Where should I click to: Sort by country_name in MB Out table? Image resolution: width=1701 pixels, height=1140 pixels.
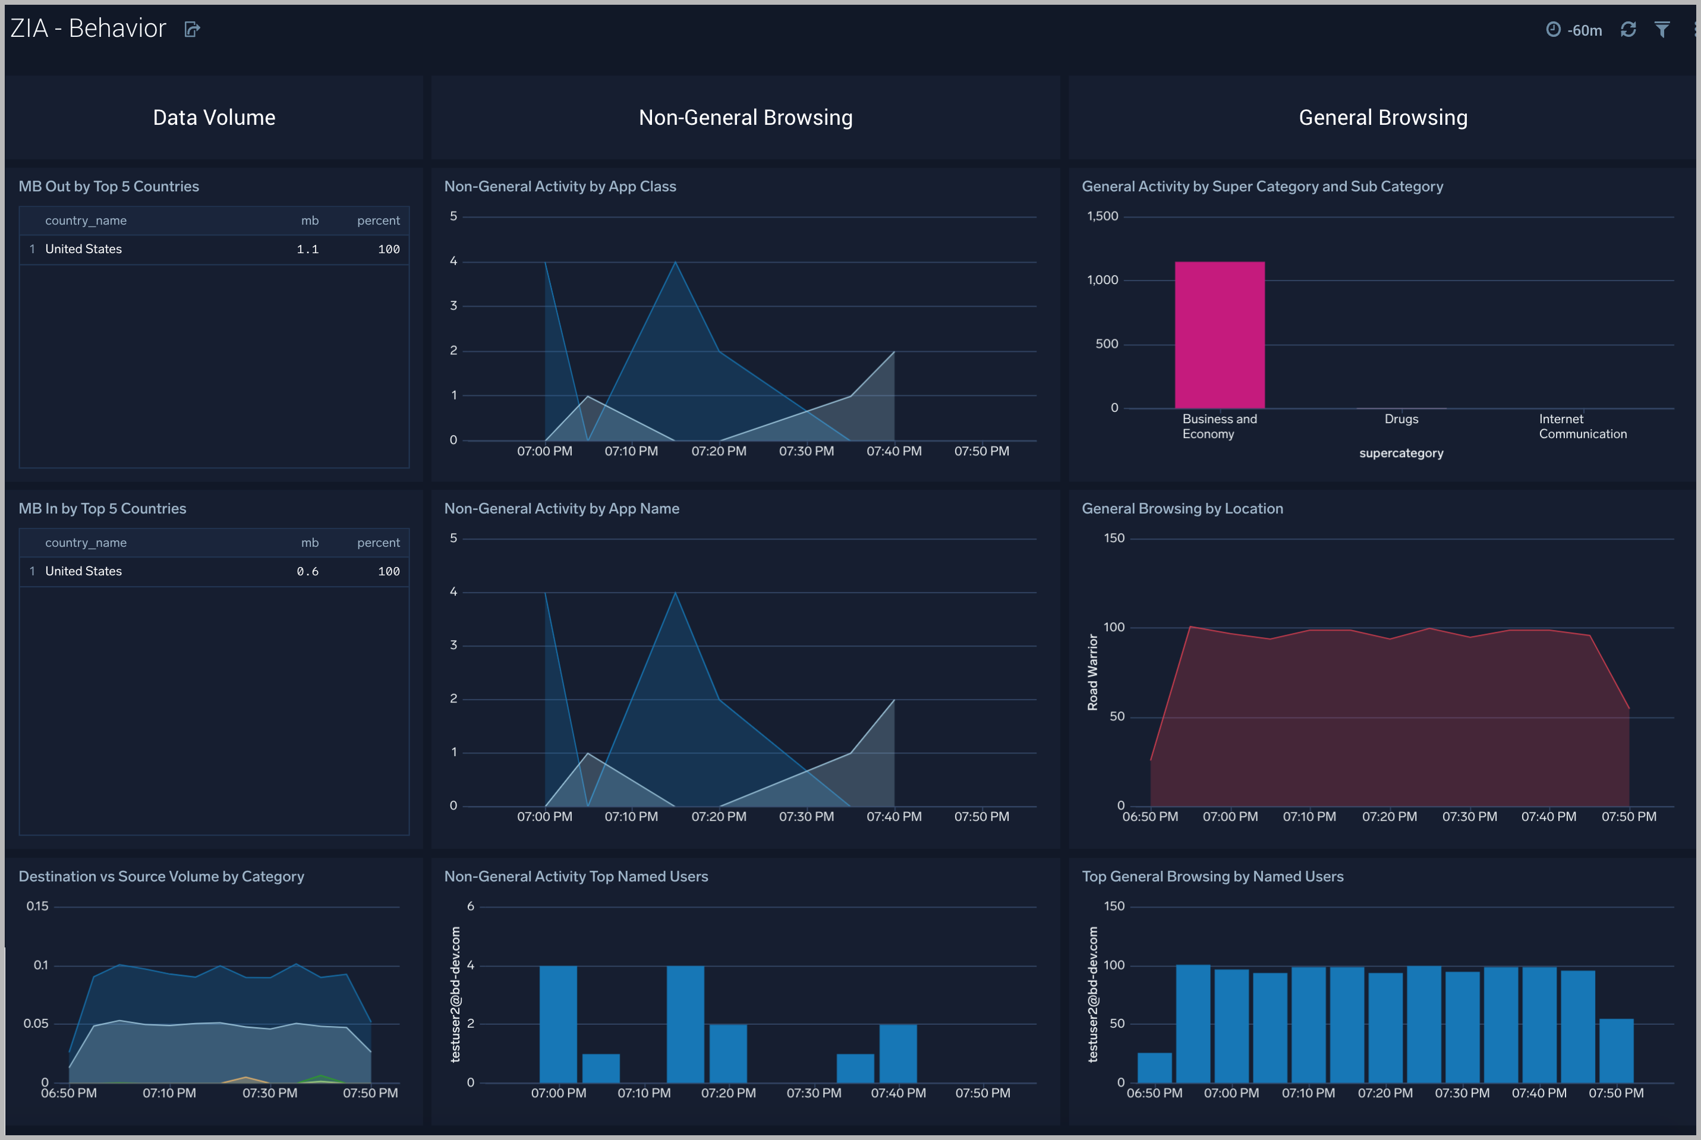pos(86,221)
